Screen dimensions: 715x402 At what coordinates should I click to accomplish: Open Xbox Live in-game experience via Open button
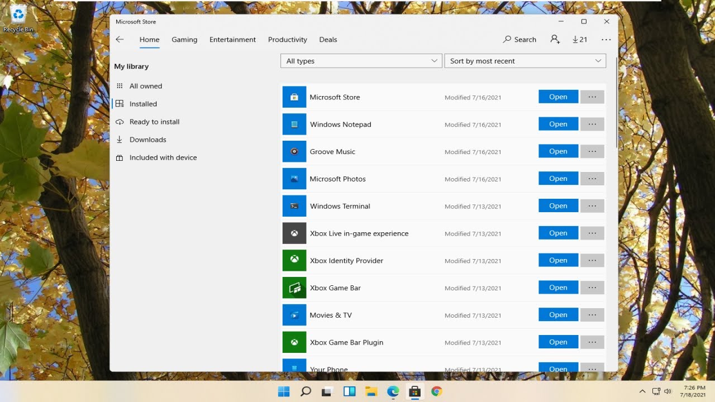click(558, 233)
